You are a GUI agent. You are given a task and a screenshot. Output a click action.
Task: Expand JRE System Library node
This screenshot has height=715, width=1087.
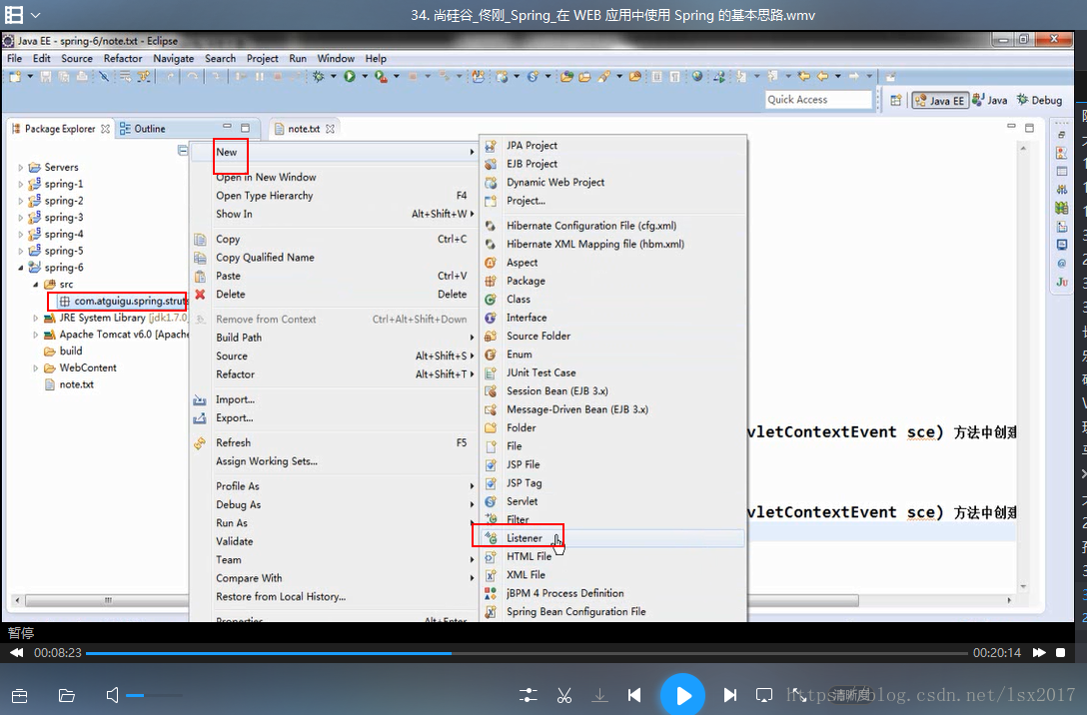pyautogui.click(x=35, y=318)
